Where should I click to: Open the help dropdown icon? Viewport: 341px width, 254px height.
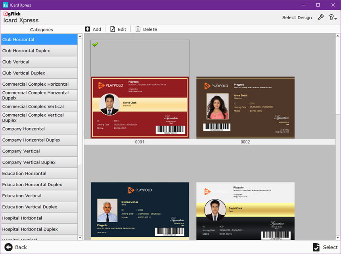333,17
